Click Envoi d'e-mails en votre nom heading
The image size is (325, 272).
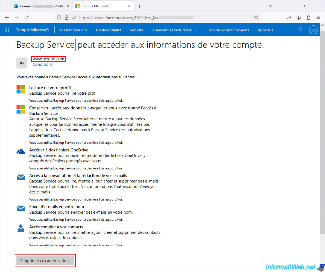tap(57, 207)
